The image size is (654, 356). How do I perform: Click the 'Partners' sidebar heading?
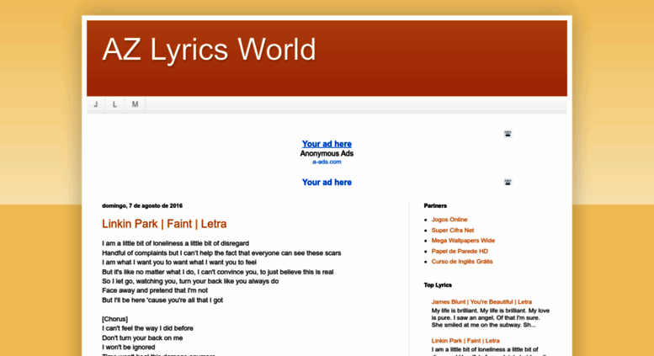point(435,205)
